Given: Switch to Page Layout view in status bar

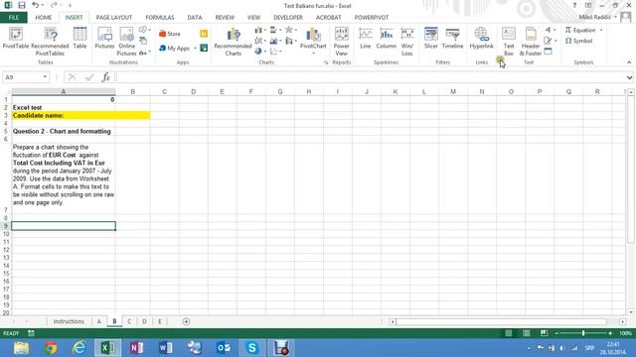Looking at the screenshot, I should pyautogui.click(x=527, y=333).
